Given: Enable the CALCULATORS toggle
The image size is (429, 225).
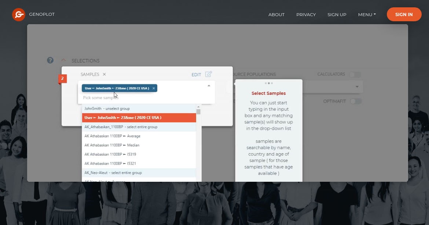Looking at the screenshot, I should coord(355,74).
